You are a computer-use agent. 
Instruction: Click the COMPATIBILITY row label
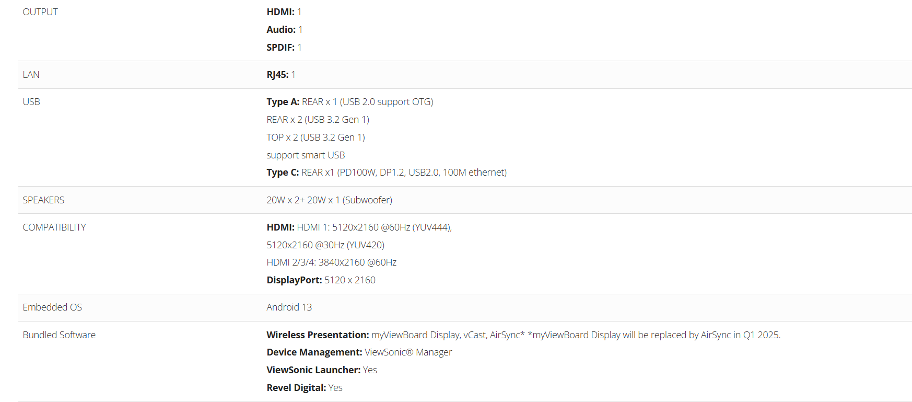click(x=54, y=227)
